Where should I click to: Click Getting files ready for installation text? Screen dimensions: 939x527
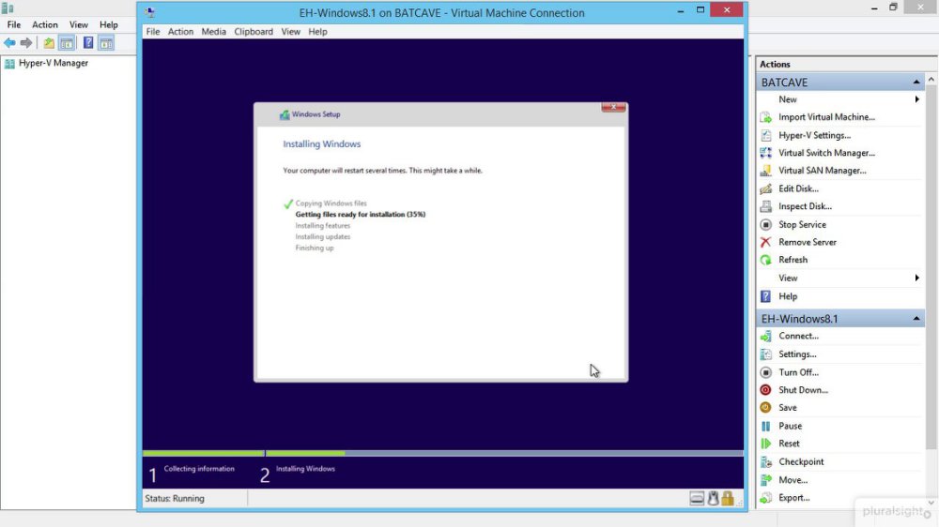[360, 214]
